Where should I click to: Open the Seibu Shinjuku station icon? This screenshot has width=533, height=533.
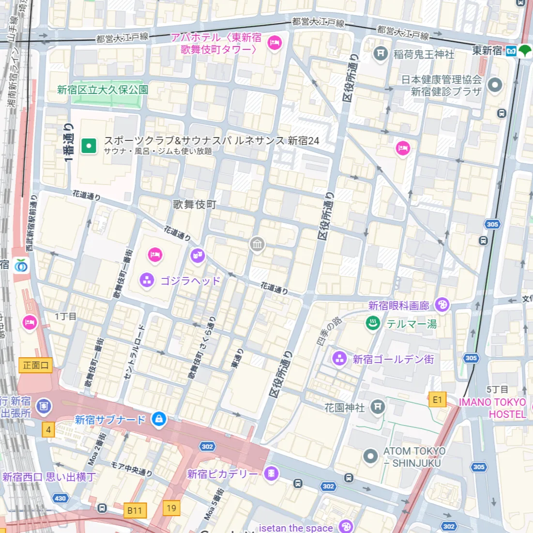click(21, 265)
